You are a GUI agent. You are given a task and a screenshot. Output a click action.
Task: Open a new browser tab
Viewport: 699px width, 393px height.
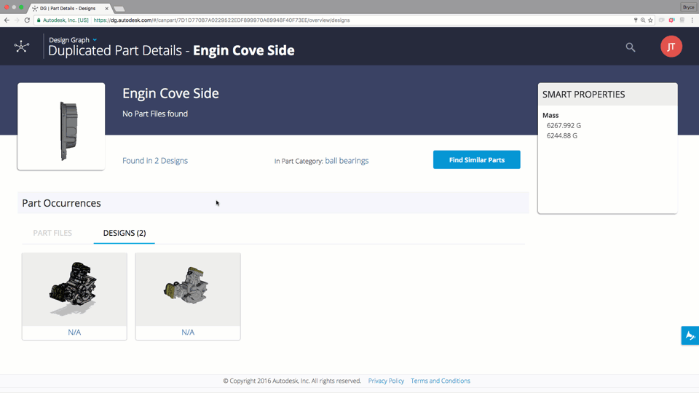coord(119,9)
